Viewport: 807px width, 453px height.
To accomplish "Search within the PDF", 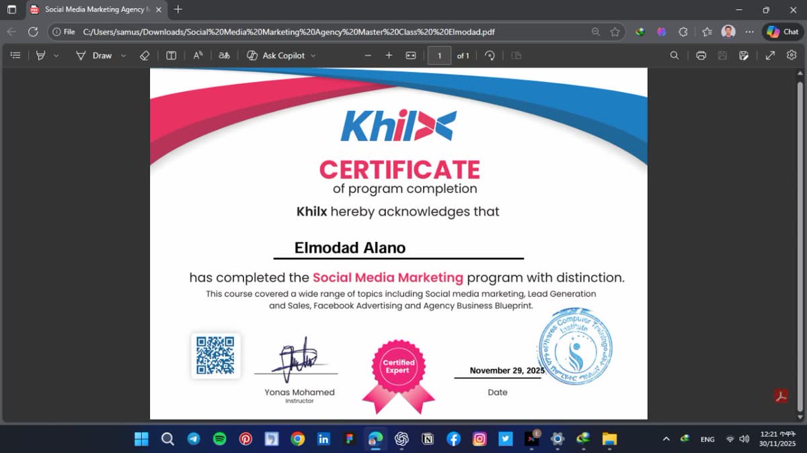I will (675, 56).
